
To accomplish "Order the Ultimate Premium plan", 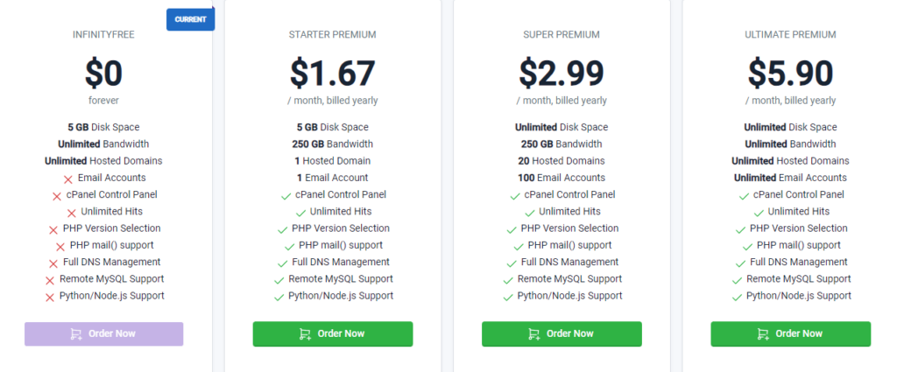I will click(x=790, y=333).
